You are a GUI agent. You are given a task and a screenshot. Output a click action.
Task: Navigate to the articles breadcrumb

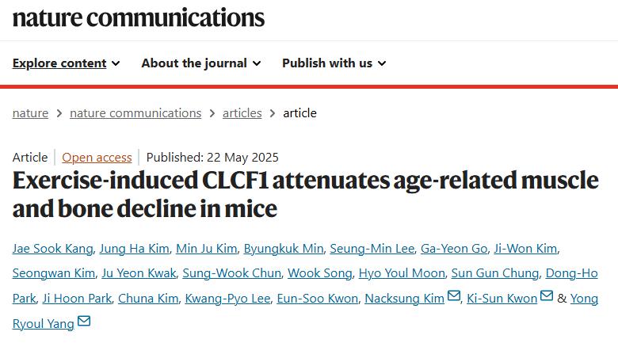(242, 113)
